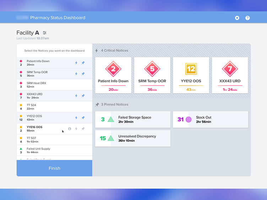Mark YYE16 OOS as critical with bolt
This screenshot has height=200, width=267.
[76, 129]
